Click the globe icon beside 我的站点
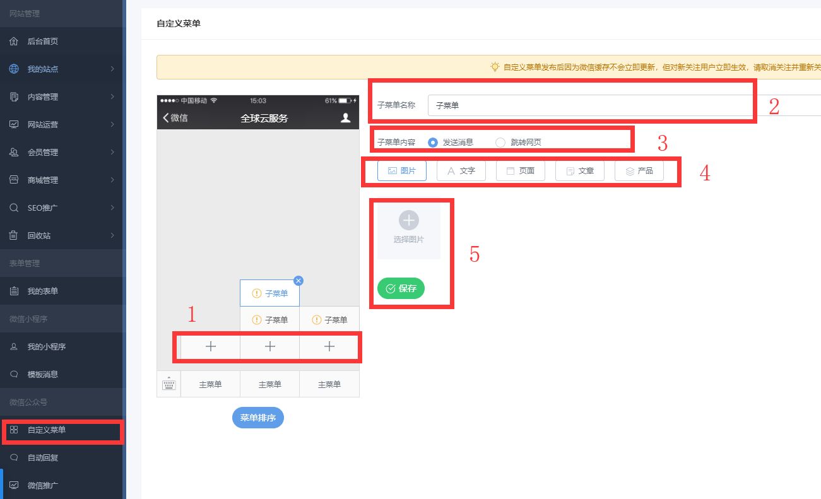 click(14, 69)
